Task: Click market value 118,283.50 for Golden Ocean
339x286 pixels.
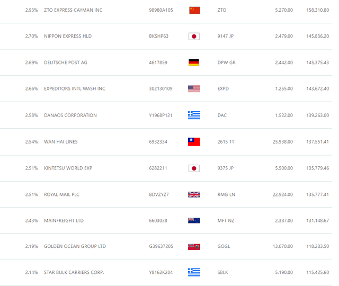Action: click(x=317, y=246)
